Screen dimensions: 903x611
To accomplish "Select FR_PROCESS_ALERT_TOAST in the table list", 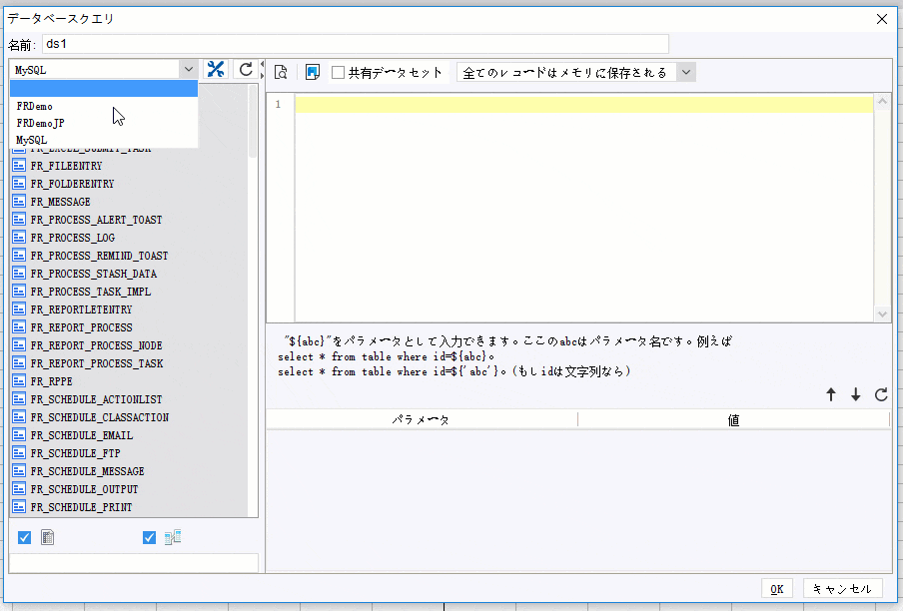I will (96, 220).
